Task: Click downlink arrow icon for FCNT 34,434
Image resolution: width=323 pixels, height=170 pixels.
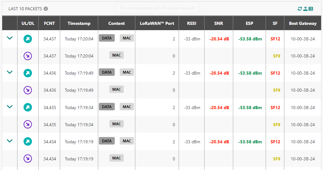Action: pyautogui.click(x=28, y=159)
